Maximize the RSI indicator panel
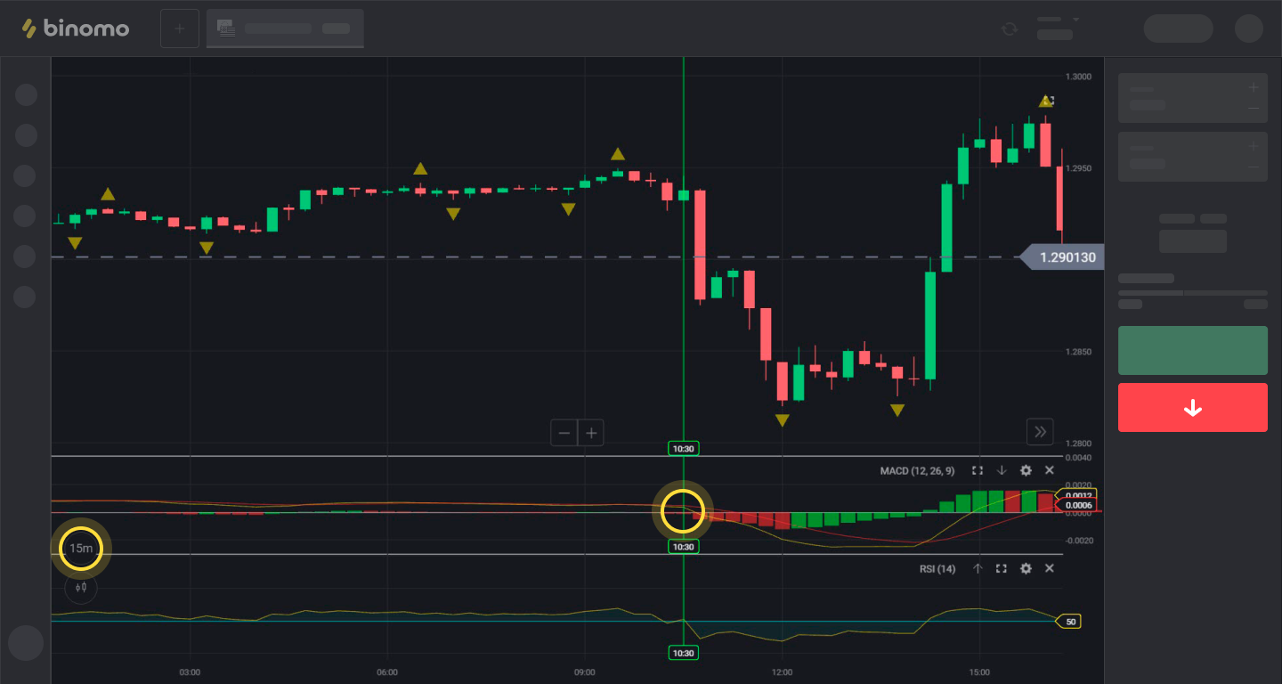Viewport: 1282px width, 684px height. pos(1002,568)
